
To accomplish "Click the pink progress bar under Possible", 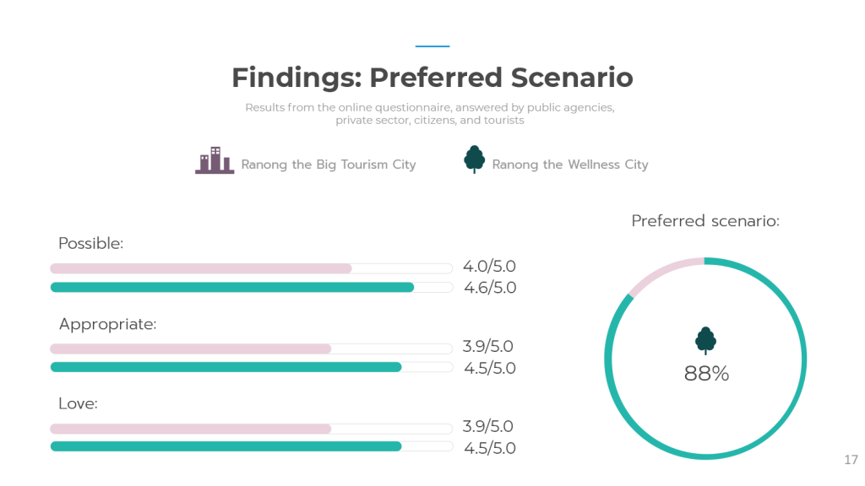I will [x=201, y=268].
